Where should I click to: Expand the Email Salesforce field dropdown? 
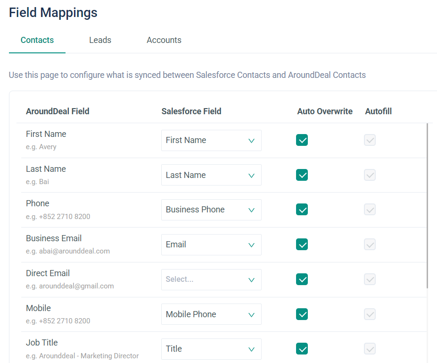(x=211, y=245)
